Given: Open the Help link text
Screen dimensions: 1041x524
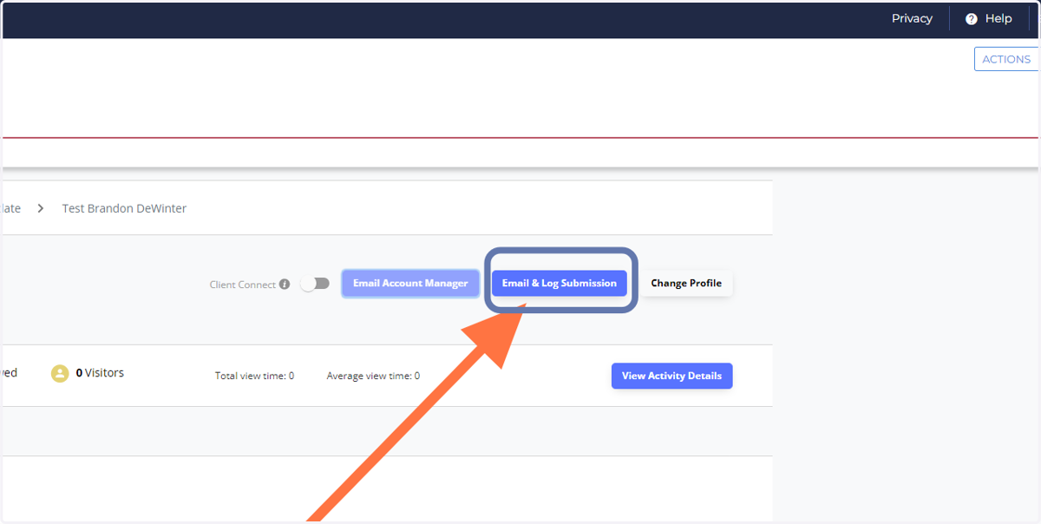Looking at the screenshot, I should [x=998, y=18].
